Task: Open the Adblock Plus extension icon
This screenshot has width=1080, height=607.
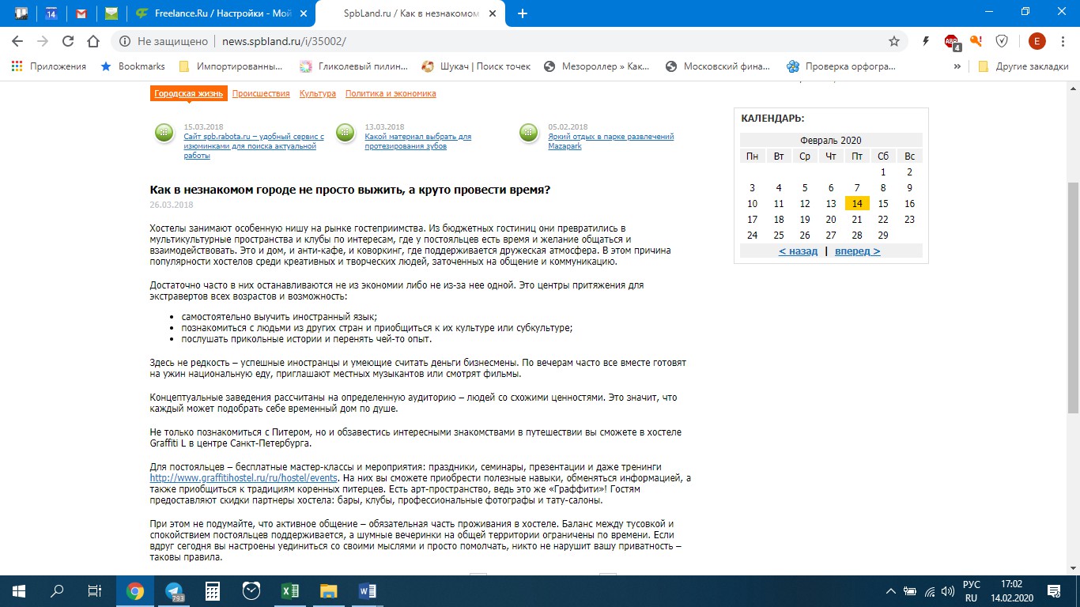Action: (x=951, y=42)
